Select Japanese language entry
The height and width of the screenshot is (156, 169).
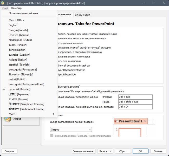click(29, 94)
